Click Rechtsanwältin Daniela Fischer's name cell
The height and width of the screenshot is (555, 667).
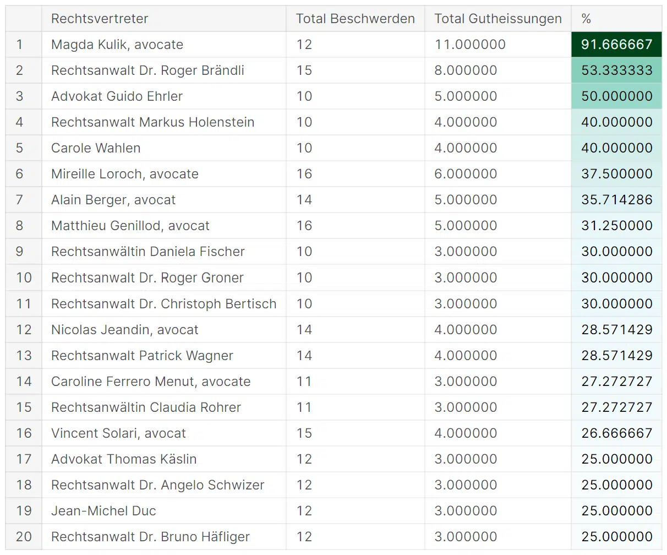pyautogui.click(x=148, y=252)
